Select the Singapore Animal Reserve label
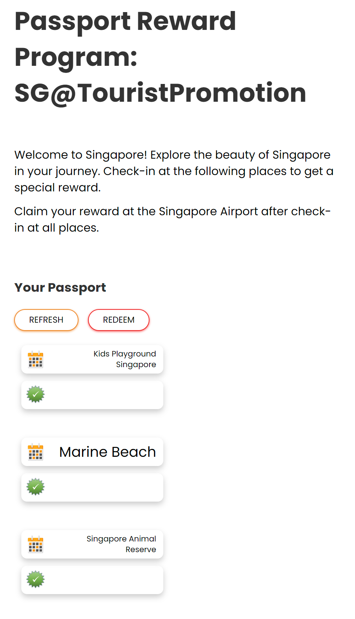The width and height of the screenshot is (355, 619). (x=121, y=544)
